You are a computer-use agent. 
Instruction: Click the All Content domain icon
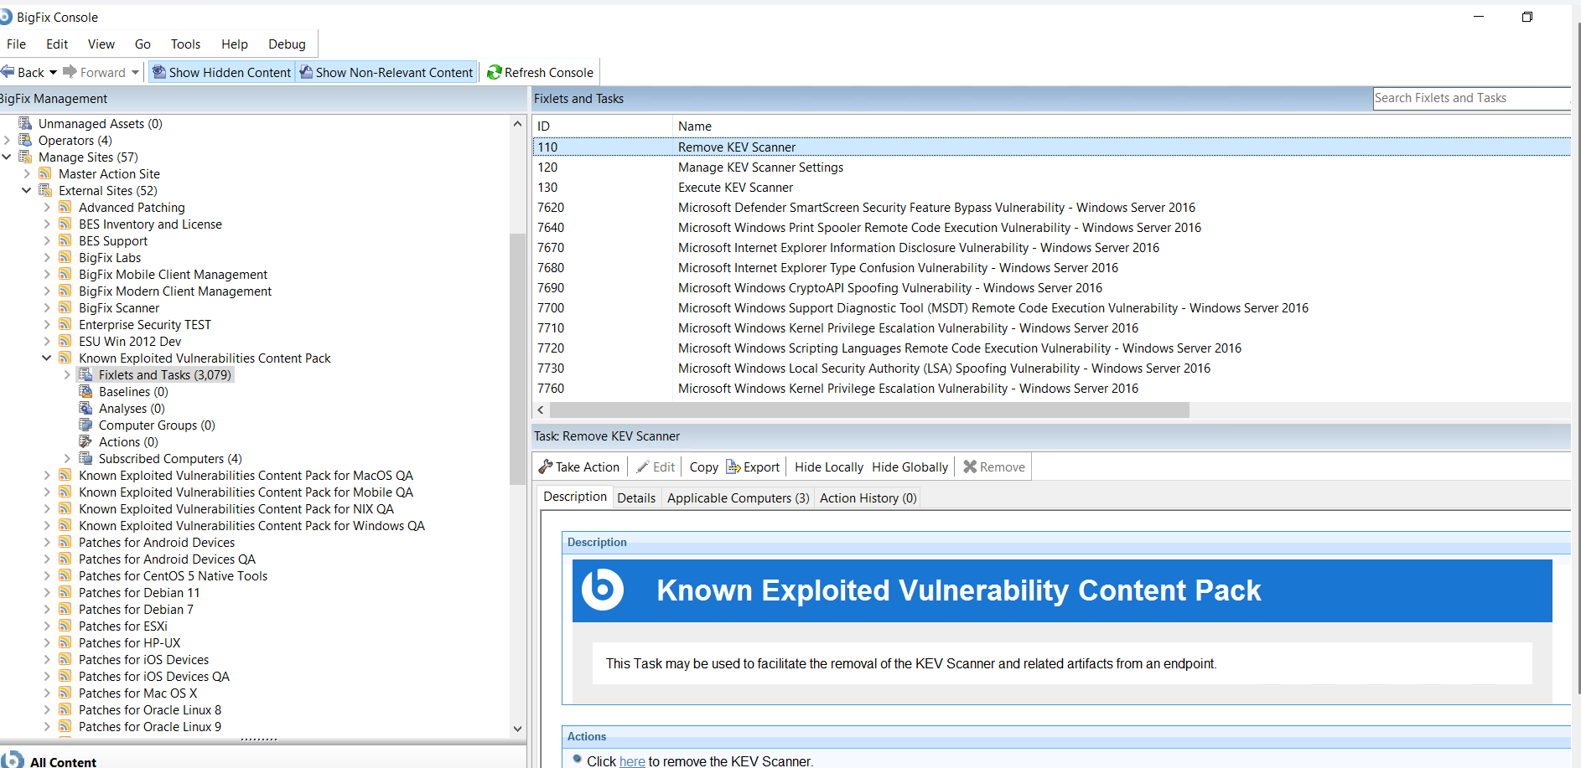(12, 760)
